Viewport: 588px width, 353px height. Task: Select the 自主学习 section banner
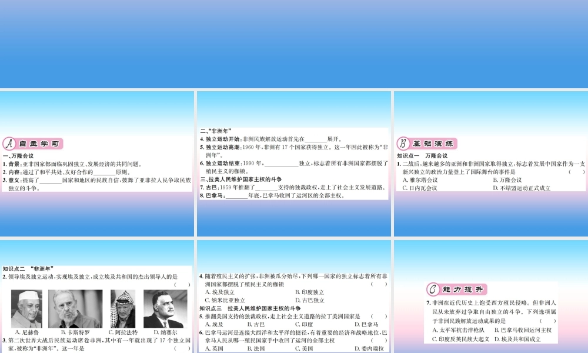33,144
